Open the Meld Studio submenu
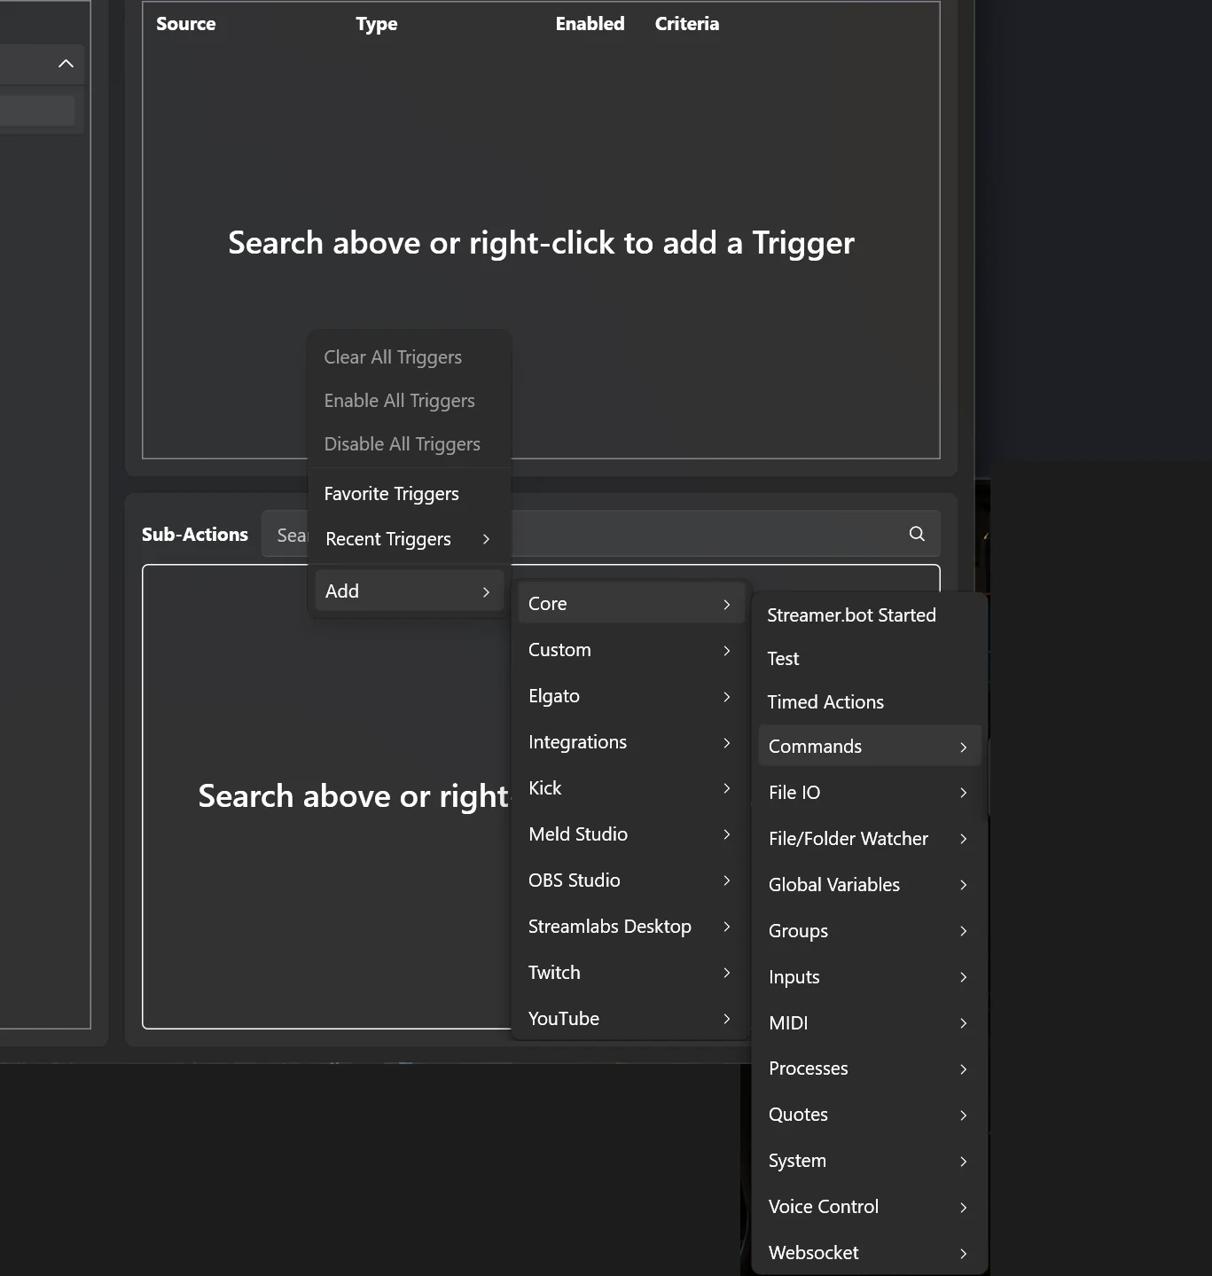The image size is (1212, 1276). 630,834
